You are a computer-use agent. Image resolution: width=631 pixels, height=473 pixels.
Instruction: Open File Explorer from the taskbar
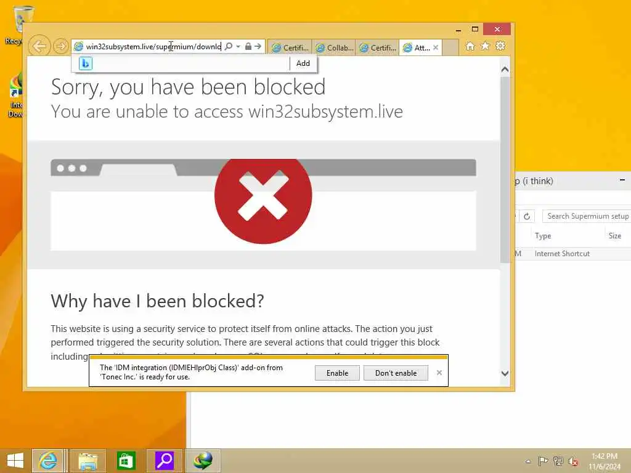88,461
